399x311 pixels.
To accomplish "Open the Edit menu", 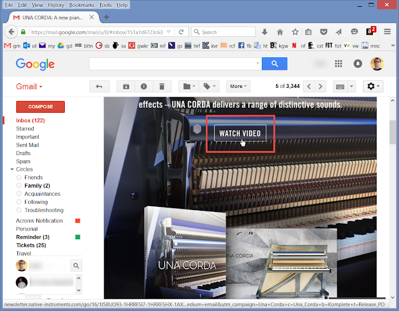I will coord(22,5).
